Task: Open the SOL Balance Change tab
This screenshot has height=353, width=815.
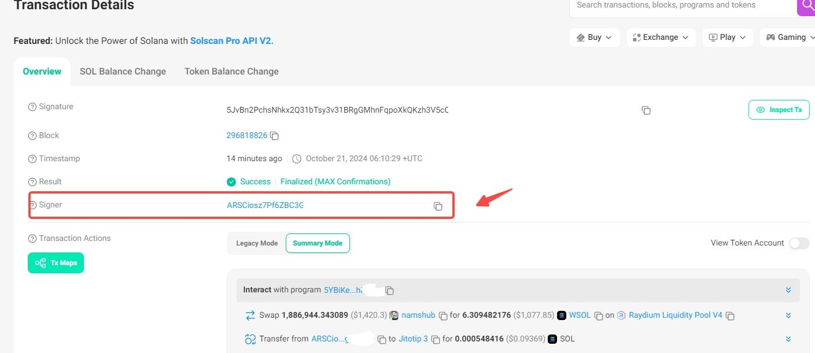Action: pos(123,72)
